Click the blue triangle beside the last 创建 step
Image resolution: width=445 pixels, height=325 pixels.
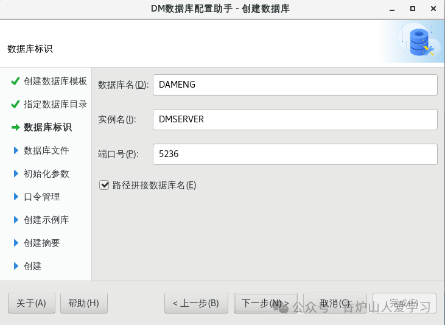pyautogui.click(x=16, y=266)
